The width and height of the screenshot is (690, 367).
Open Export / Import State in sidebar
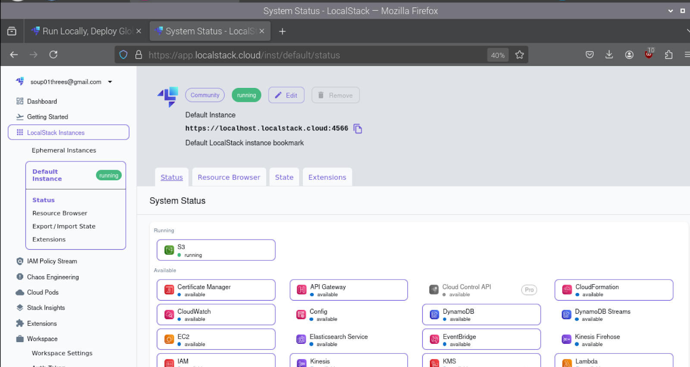point(64,226)
